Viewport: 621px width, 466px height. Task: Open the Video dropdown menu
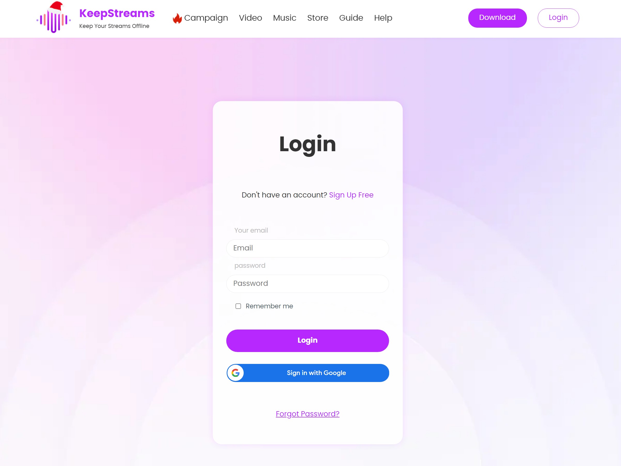[251, 18]
